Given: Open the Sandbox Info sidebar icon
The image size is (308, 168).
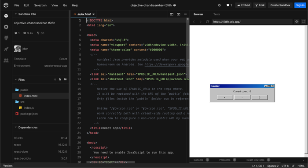Looking at the screenshot, I should [6, 16].
